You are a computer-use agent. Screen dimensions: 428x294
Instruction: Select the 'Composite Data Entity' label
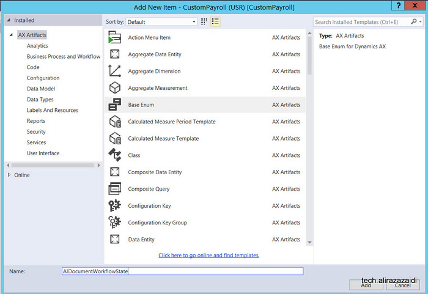(155, 172)
